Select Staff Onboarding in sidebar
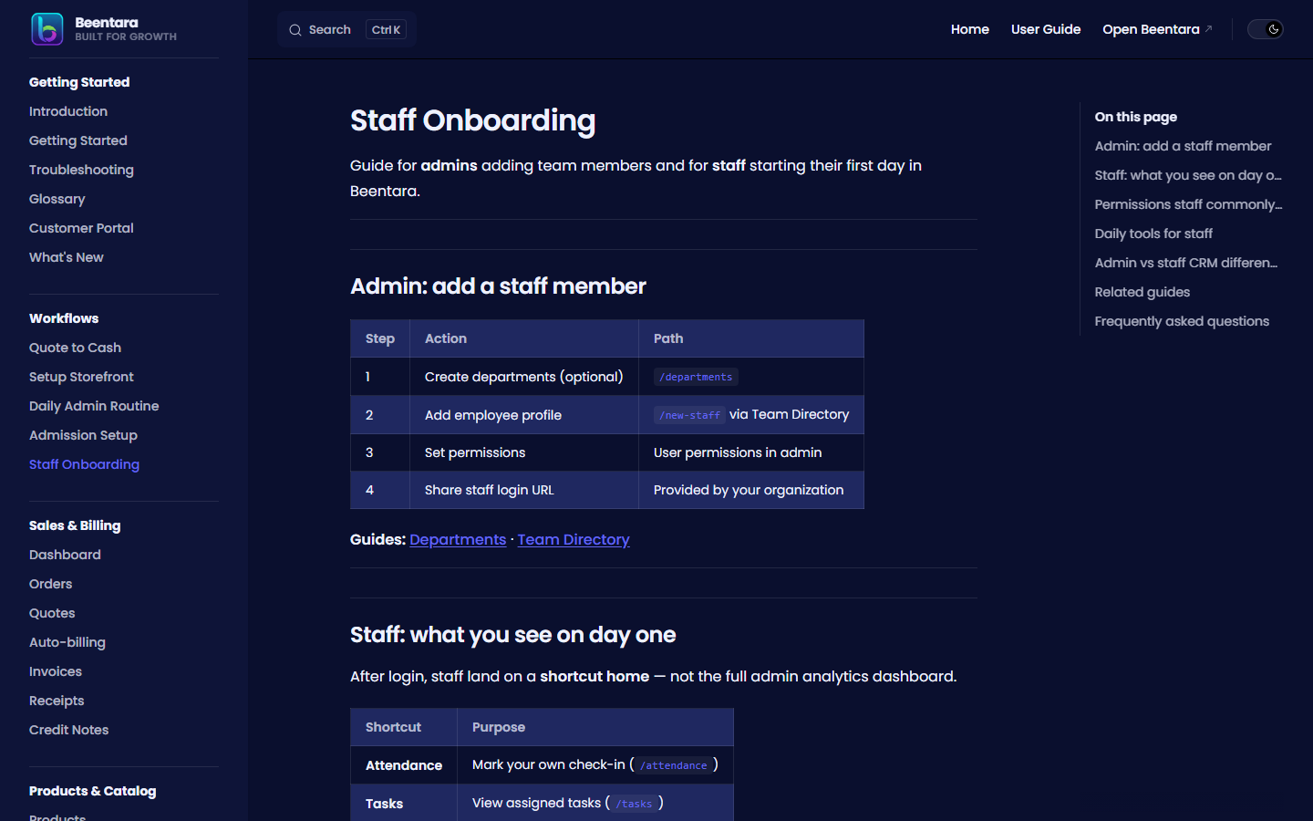 coord(84,464)
